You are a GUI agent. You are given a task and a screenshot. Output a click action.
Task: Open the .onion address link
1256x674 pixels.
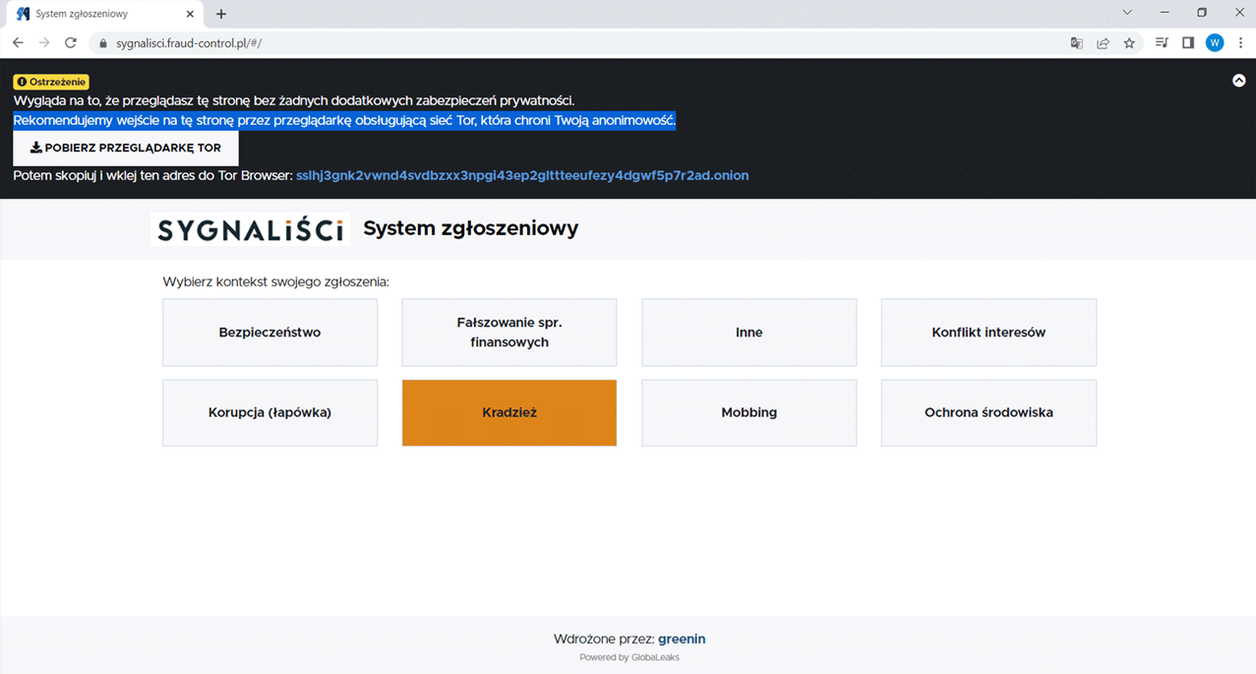[522, 175]
